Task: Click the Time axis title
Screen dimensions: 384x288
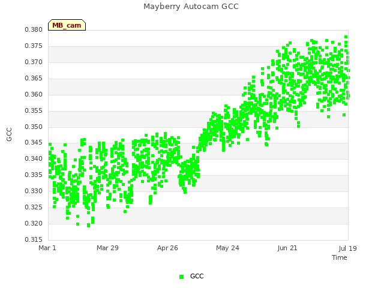Action: (x=340, y=257)
